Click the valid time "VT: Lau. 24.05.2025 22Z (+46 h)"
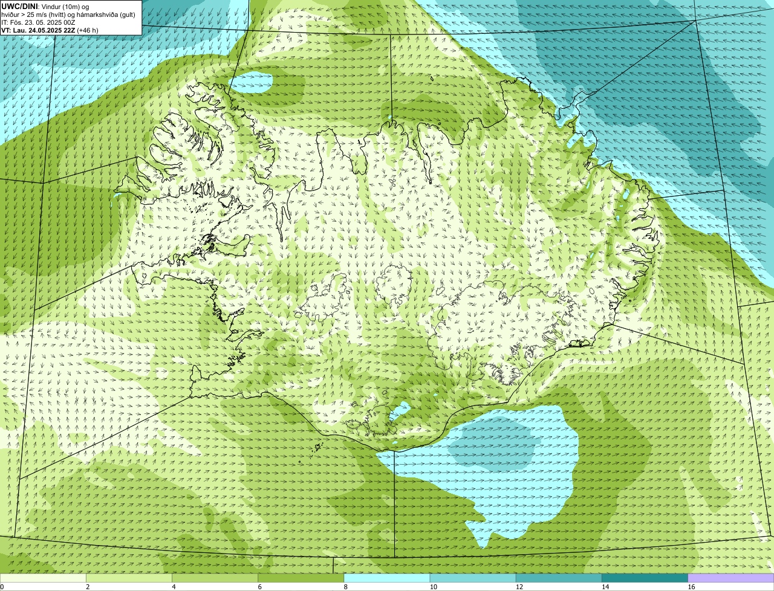Screen dimensions: 774x591 [50, 30]
